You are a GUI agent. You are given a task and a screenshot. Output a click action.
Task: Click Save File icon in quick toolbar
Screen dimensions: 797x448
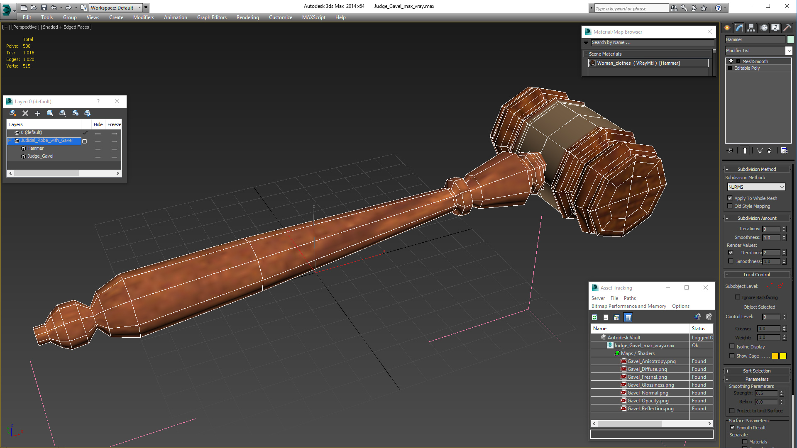tap(44, 7)
